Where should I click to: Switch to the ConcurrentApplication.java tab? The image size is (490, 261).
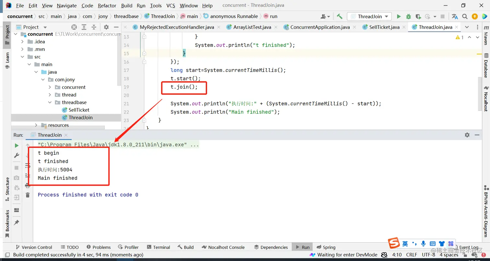point(320,27)
